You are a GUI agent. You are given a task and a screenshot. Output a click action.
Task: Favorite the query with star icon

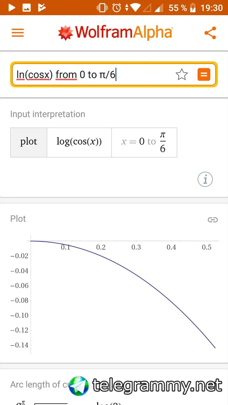tap(182, 75)
